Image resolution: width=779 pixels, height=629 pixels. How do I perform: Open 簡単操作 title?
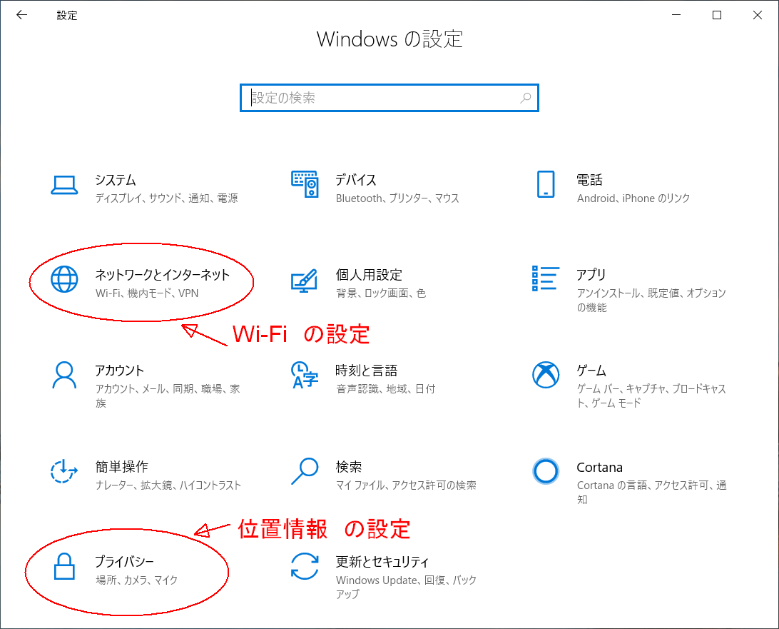122,467
